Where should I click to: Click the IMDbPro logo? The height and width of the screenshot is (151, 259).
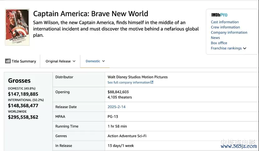coord(219,15)
